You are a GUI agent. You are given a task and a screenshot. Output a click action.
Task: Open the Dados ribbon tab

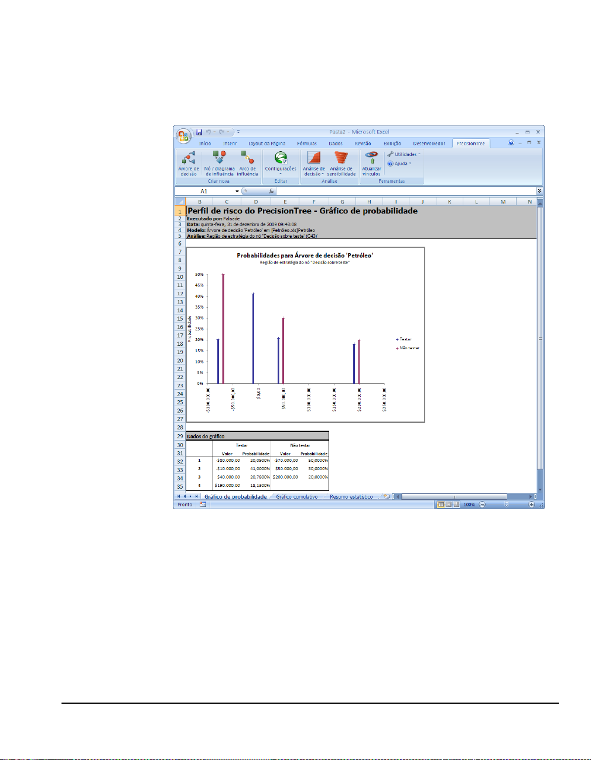336,144
